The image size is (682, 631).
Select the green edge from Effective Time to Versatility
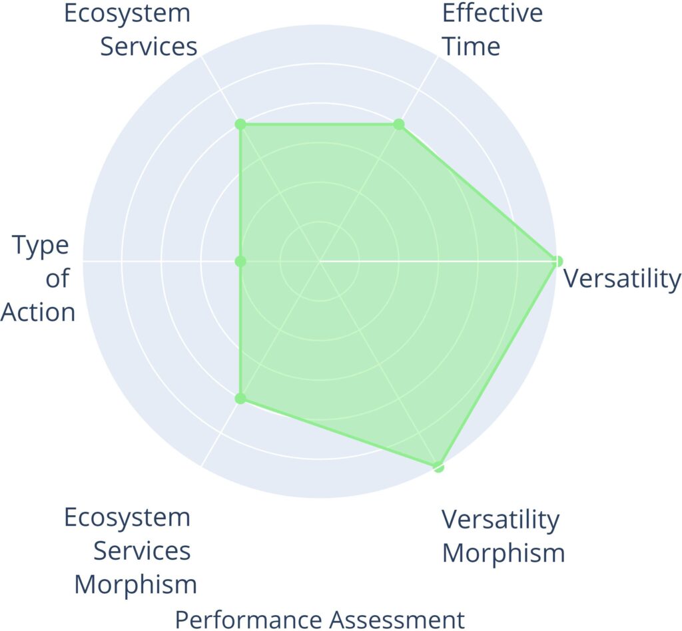tap(478, 193)
